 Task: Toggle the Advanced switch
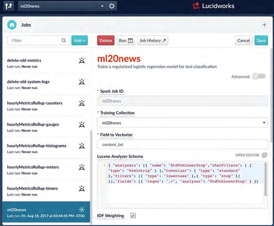[258, 77]
